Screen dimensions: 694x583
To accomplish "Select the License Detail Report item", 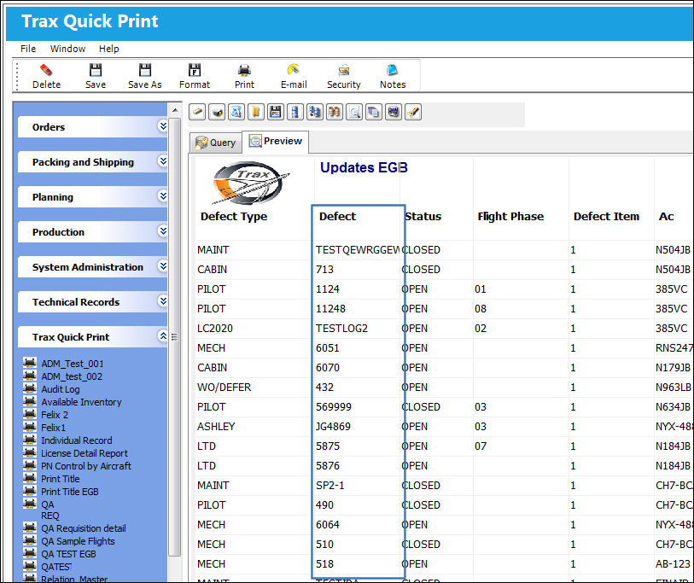I will click(x=85, y=453).
